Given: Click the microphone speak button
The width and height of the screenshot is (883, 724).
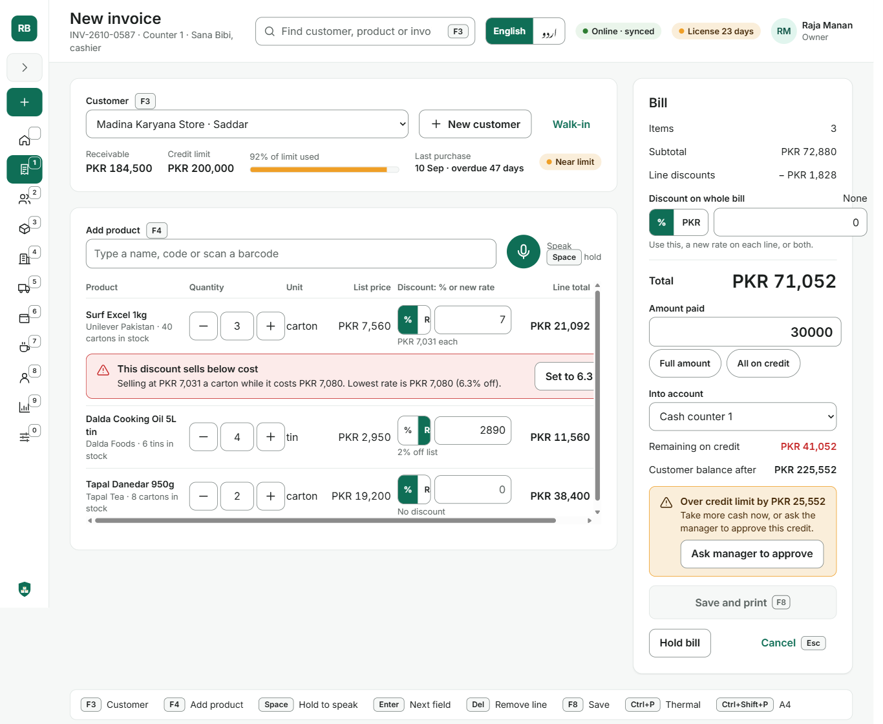Looking at the screenshot, I should tap(524, 251).
